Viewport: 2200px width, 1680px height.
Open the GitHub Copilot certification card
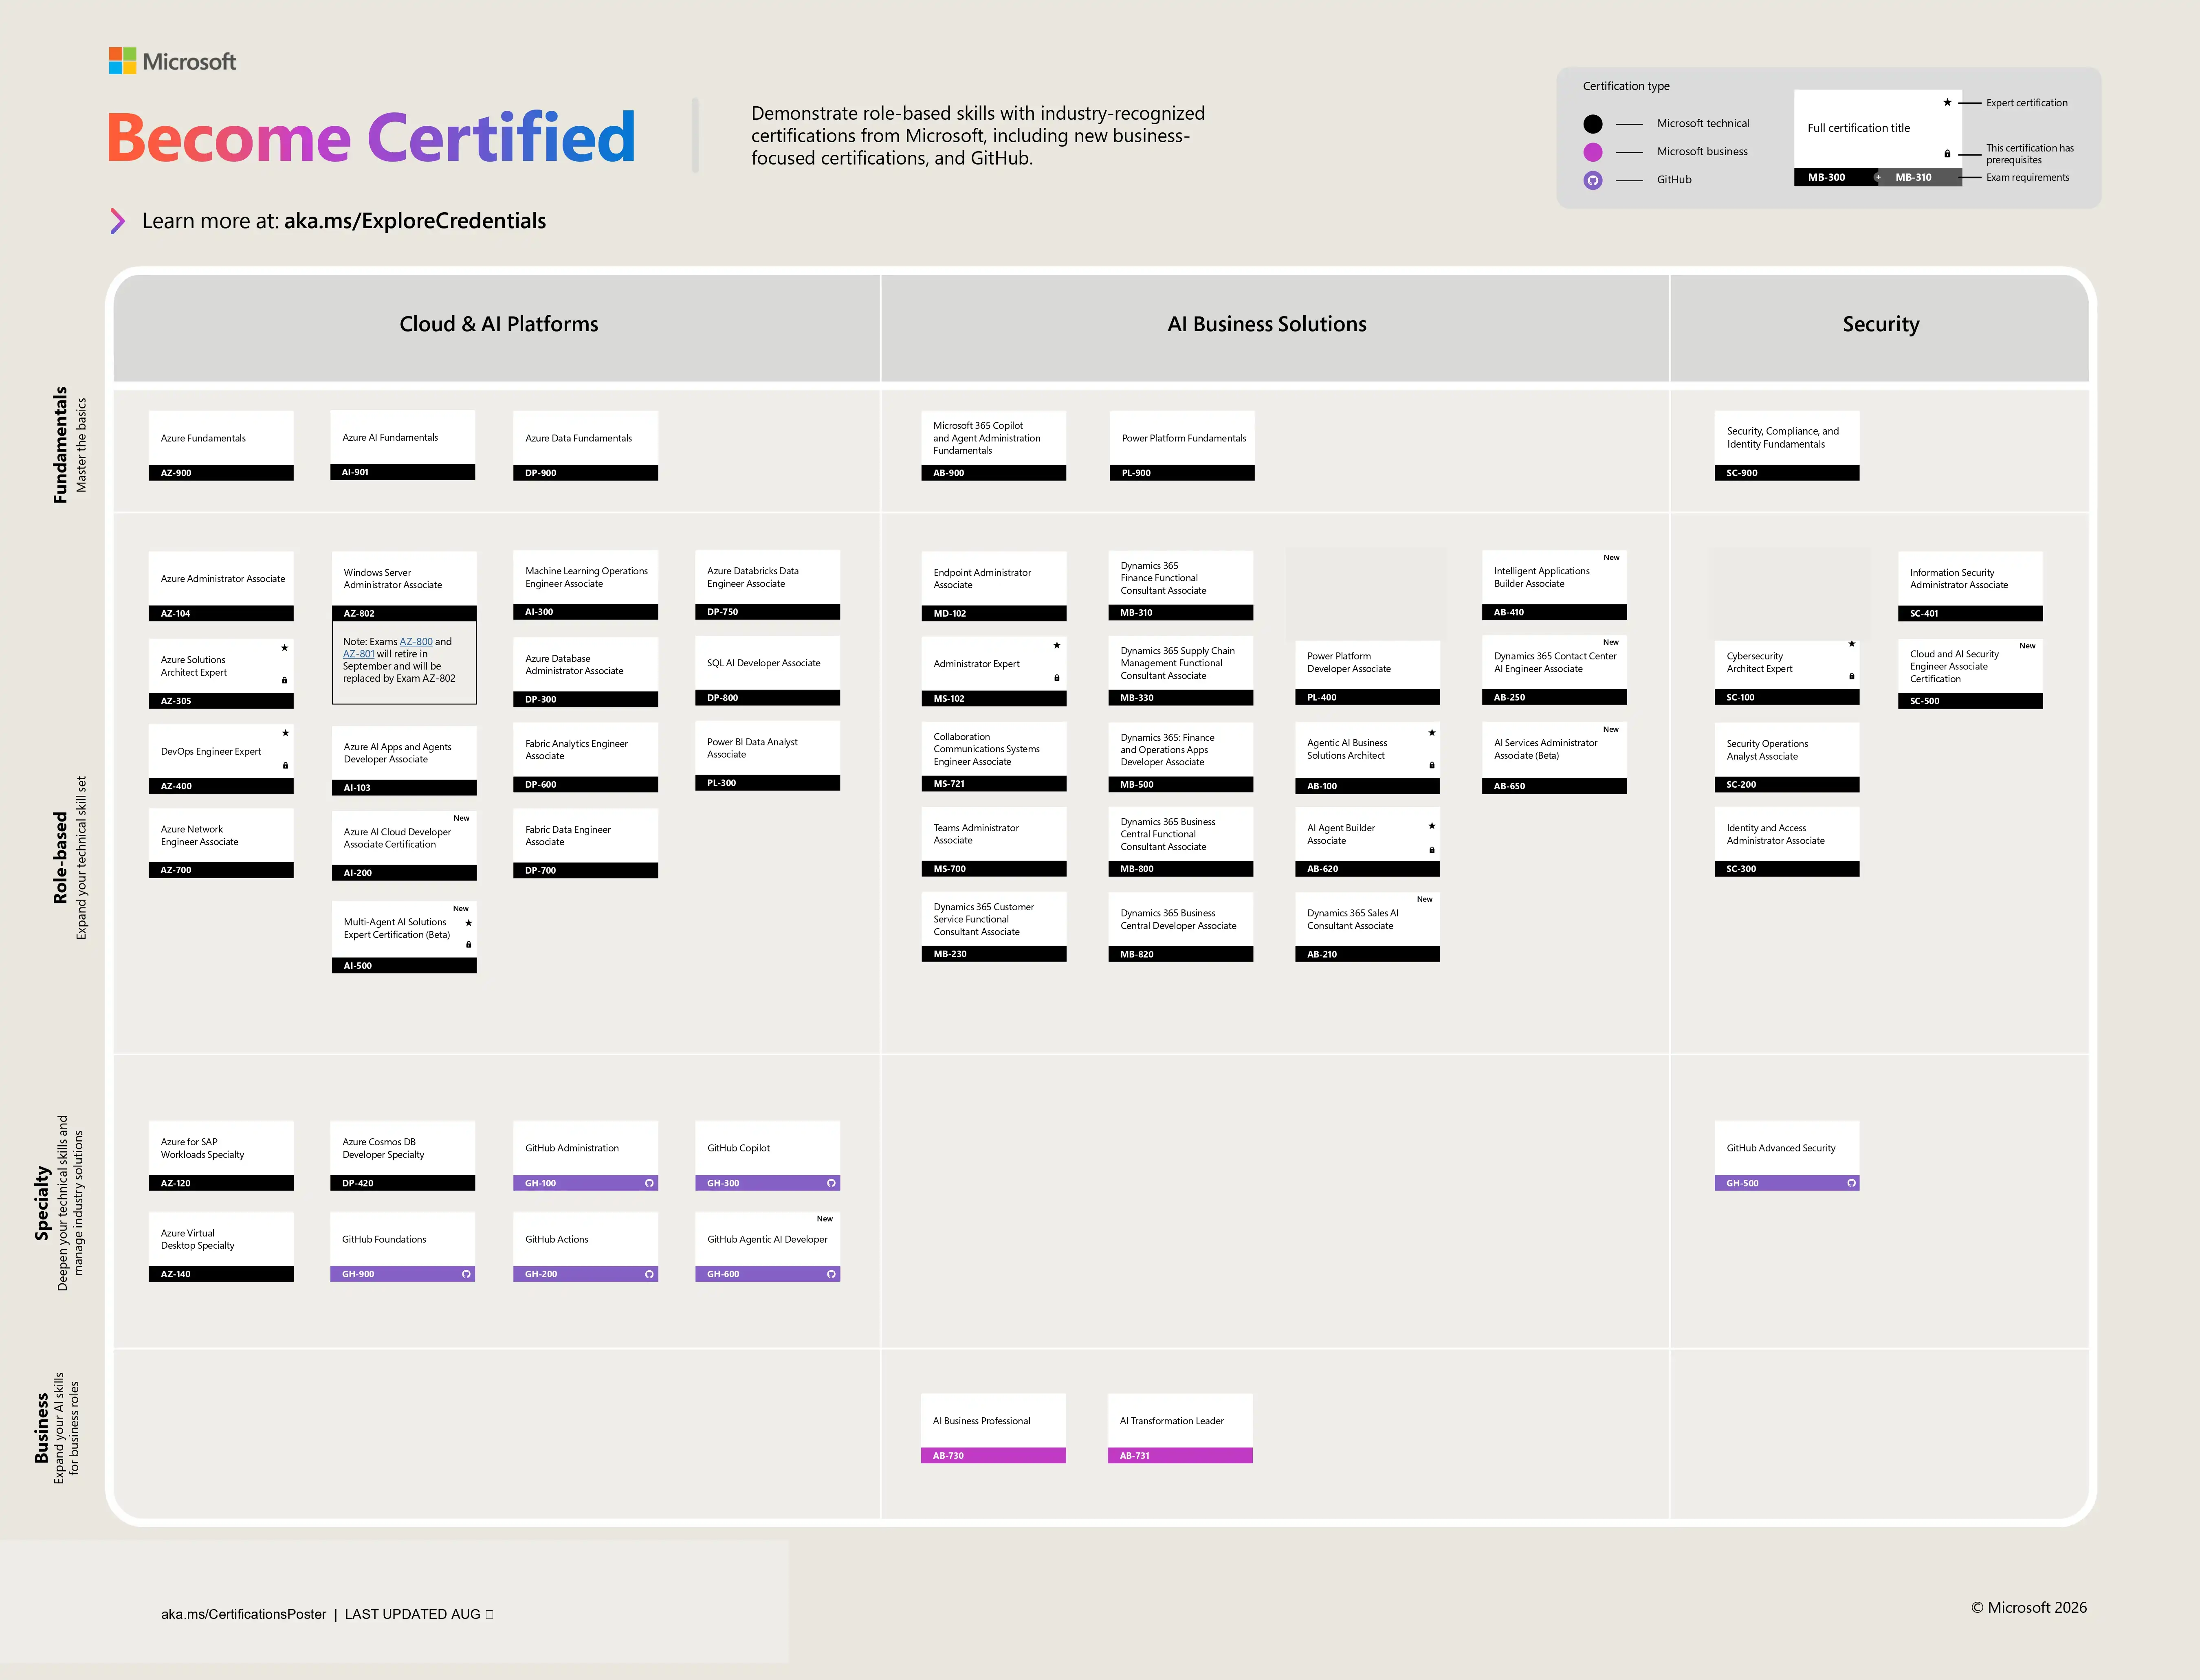click(x=767, y=1155)
